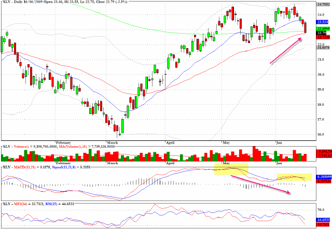Viewport: 332px width, 230px height.
Task: Click the May label under the volume panel
Action: point(226,163)
